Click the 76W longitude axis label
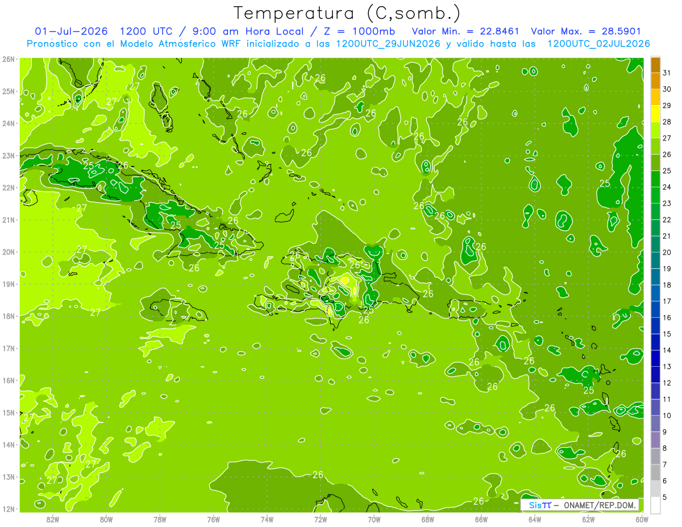The image size is (682, 527). click(x=213, y=518)
